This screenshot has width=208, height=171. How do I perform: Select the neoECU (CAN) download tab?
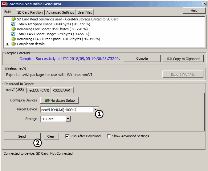[38, 90]
